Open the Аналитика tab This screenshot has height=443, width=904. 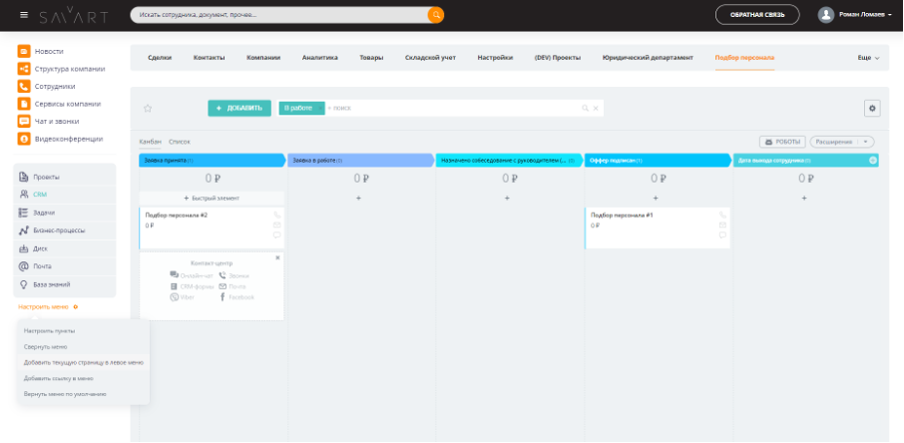[319, 58]
